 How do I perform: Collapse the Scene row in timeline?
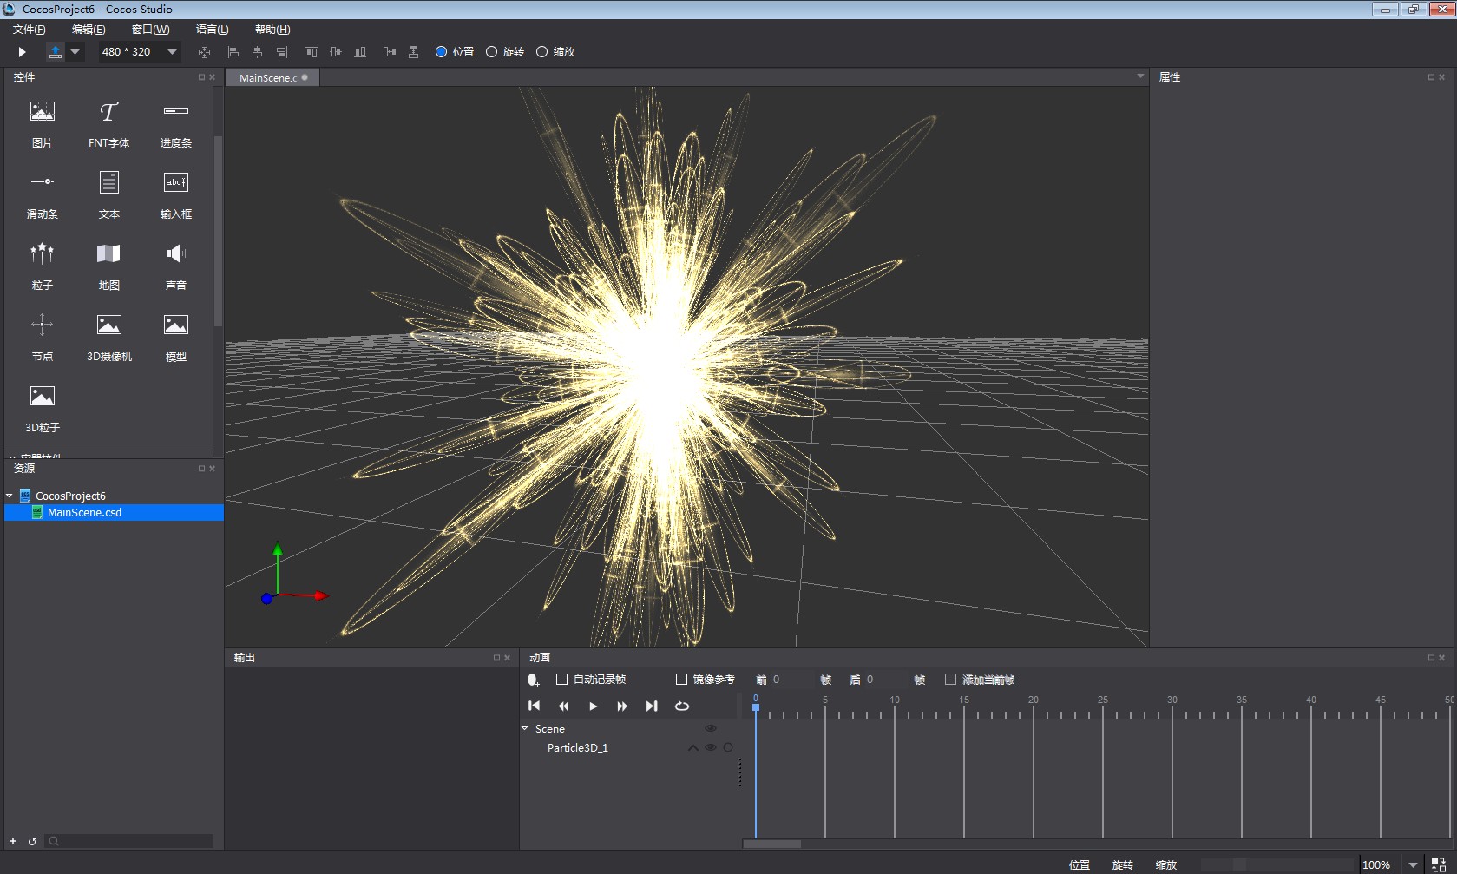click(x=525, y=728)
